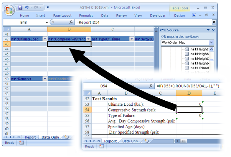Image resolution: width=231 pixels, height=157 pixels.
Task: Go to first sheet tab arrow in main window
Action: click(6, 137)
